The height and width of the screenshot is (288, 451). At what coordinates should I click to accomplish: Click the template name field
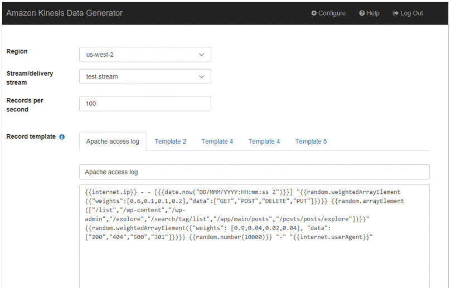pyautogui.click(x=254, y=172)
